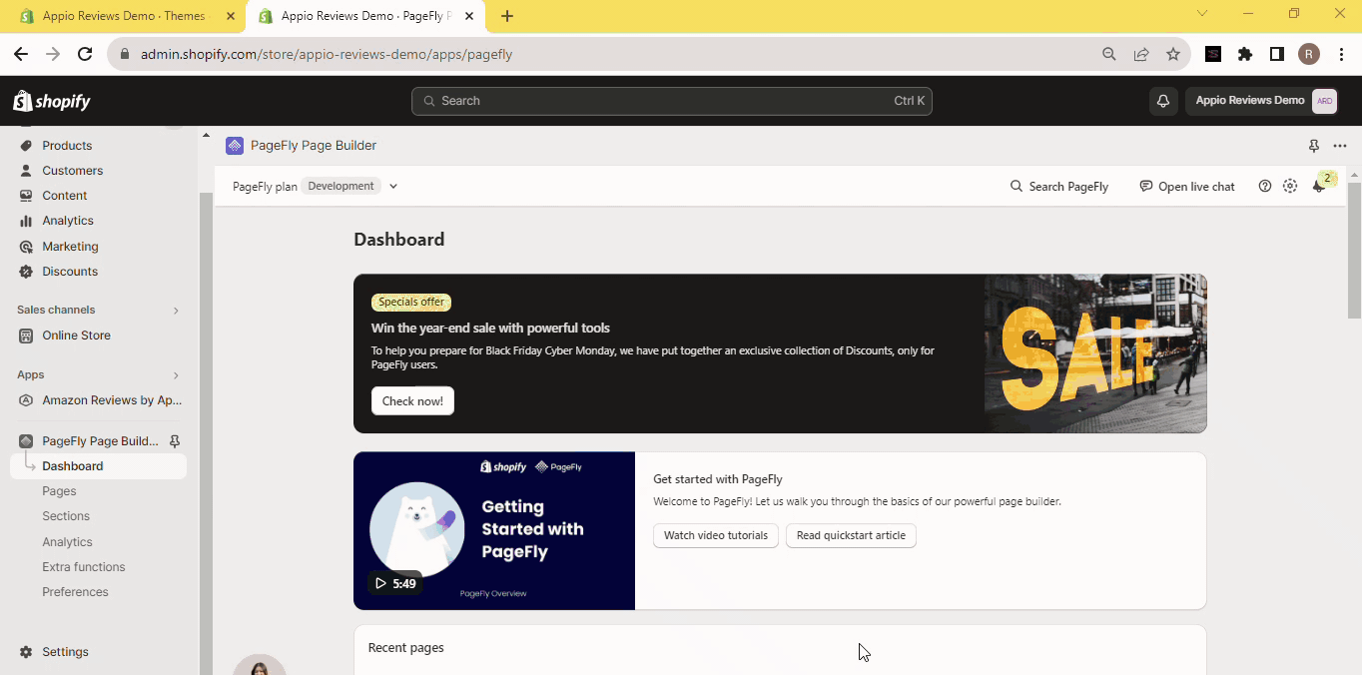Open Sections in PageFly sidebar
The image size is (1362, 675).
66,516
